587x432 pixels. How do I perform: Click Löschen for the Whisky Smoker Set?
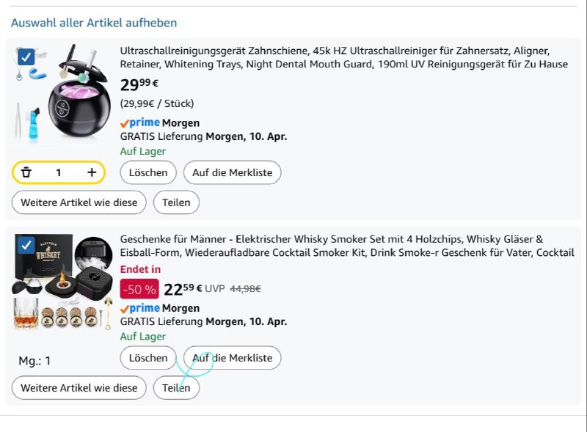coord(148,358)
